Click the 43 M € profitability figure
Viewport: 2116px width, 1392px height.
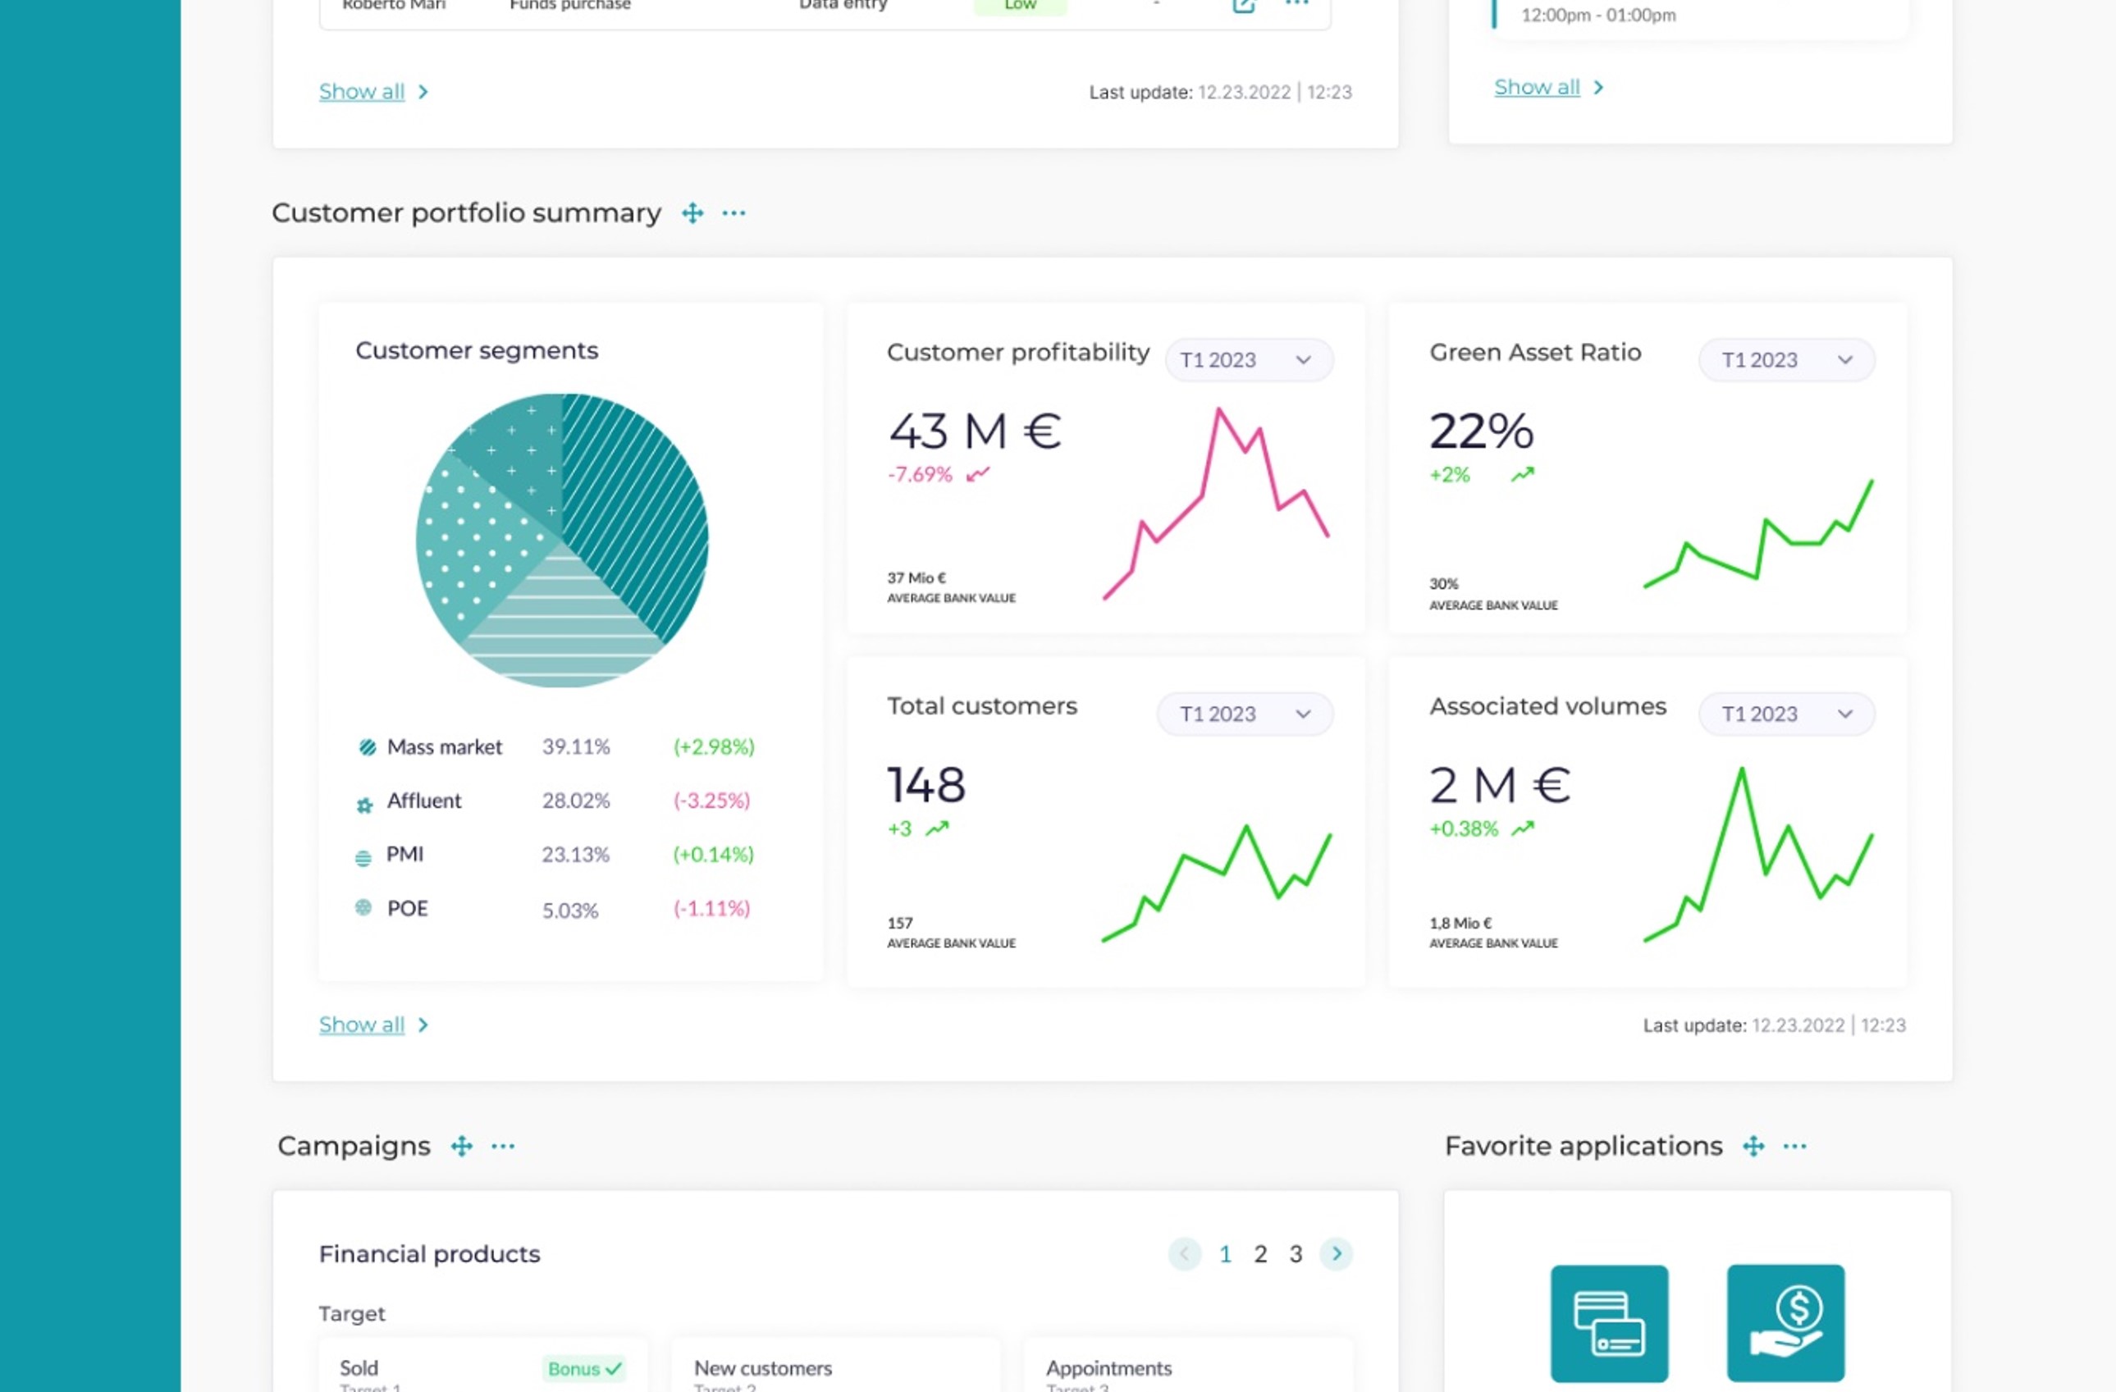click(x=976, y=432)
